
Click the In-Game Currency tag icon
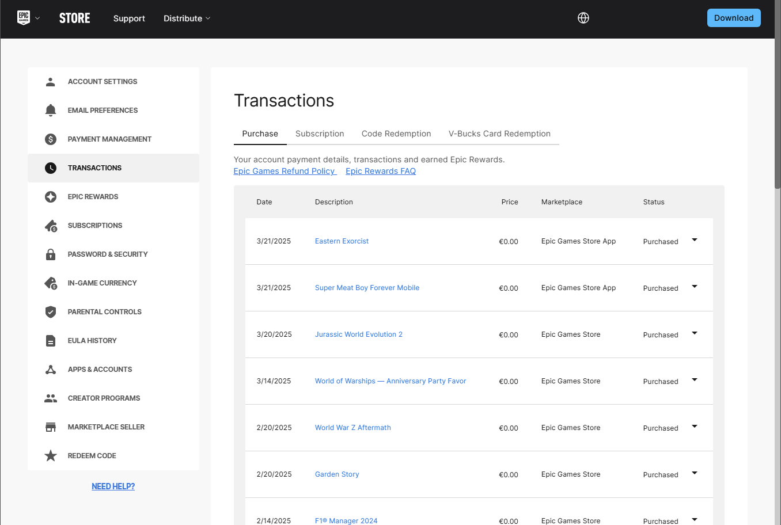coord(51,283)
